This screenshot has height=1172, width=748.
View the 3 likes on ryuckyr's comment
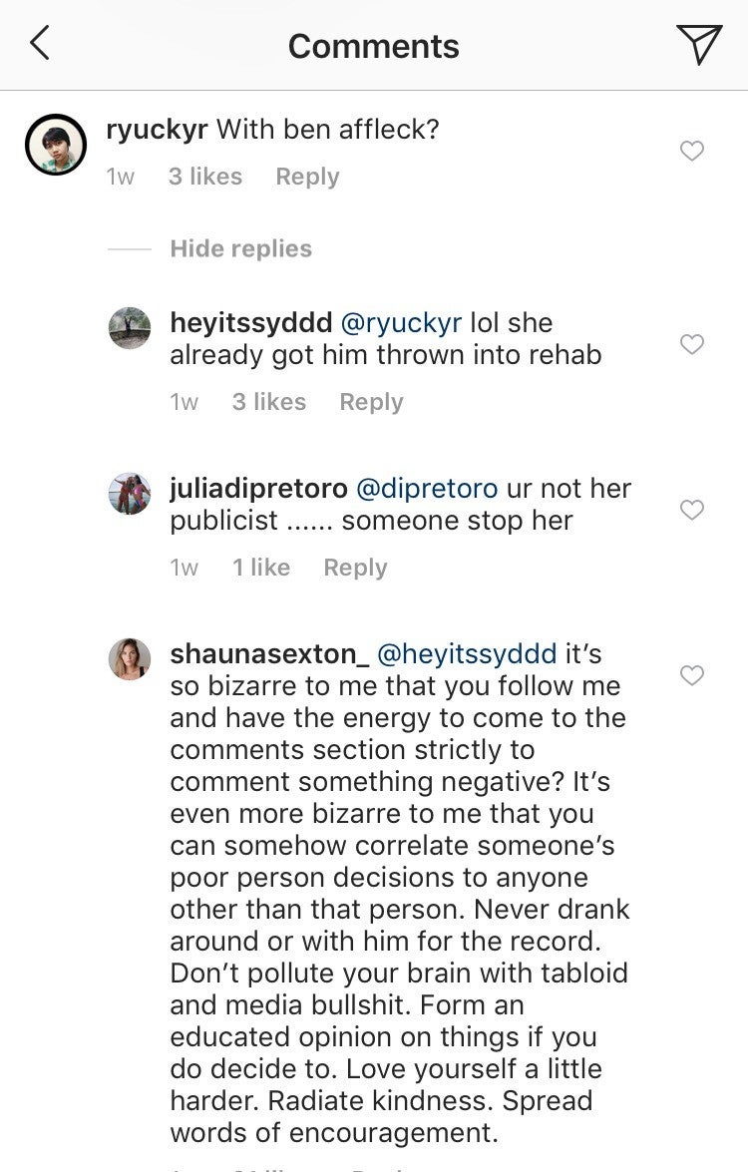click(x=204, y=177)
